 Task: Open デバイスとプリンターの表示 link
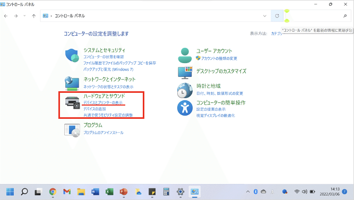103,102
